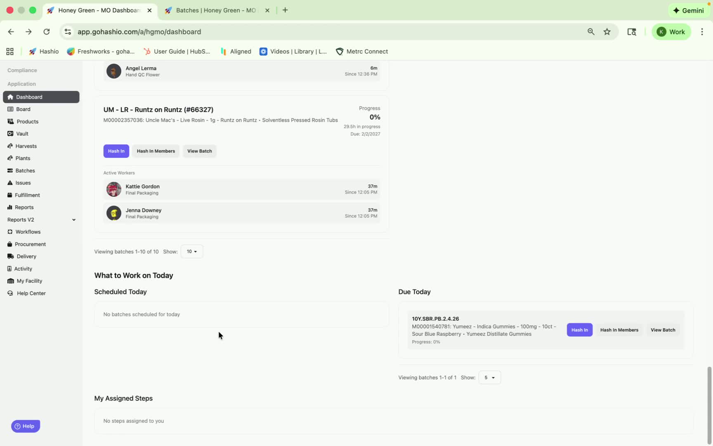View Batch for 10Y.SBR.PB.2.4.26
Screen dimensions: 713x446
click(663, 330)
